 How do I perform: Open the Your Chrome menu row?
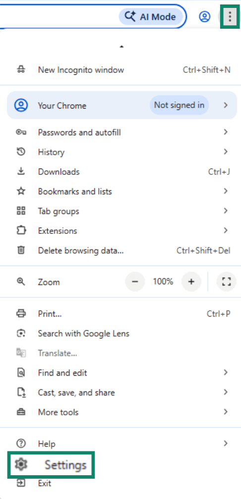click(x=122, y=106)
